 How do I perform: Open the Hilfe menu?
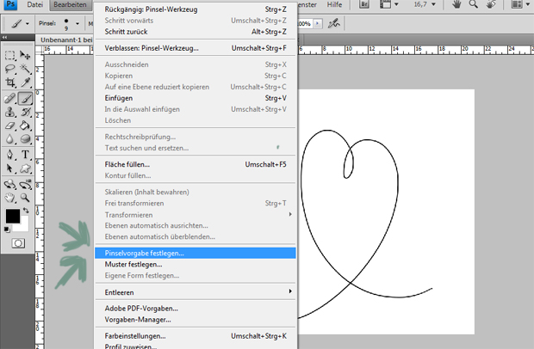coord(333,5)
